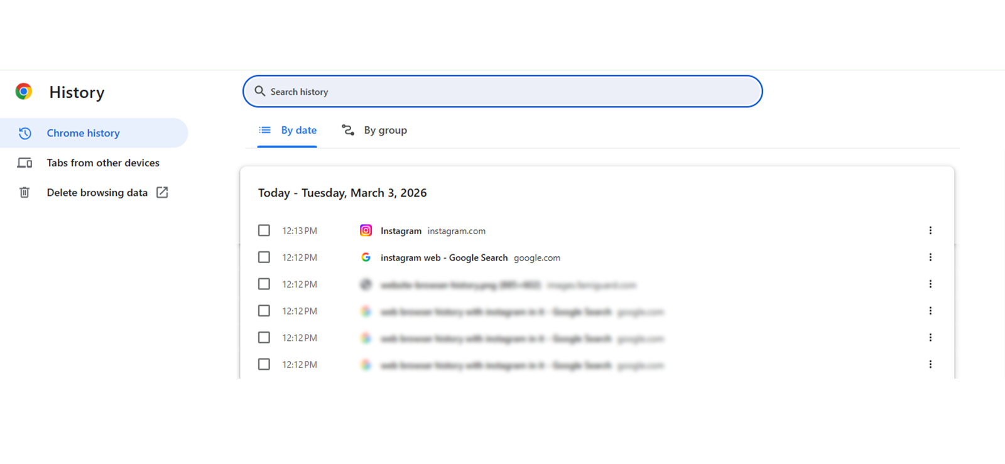Image resolution: width=1005 pixels, height=464 pixels.
Task: Open the three-dot menu for Instagram entry
Action: tap(930, 230)
